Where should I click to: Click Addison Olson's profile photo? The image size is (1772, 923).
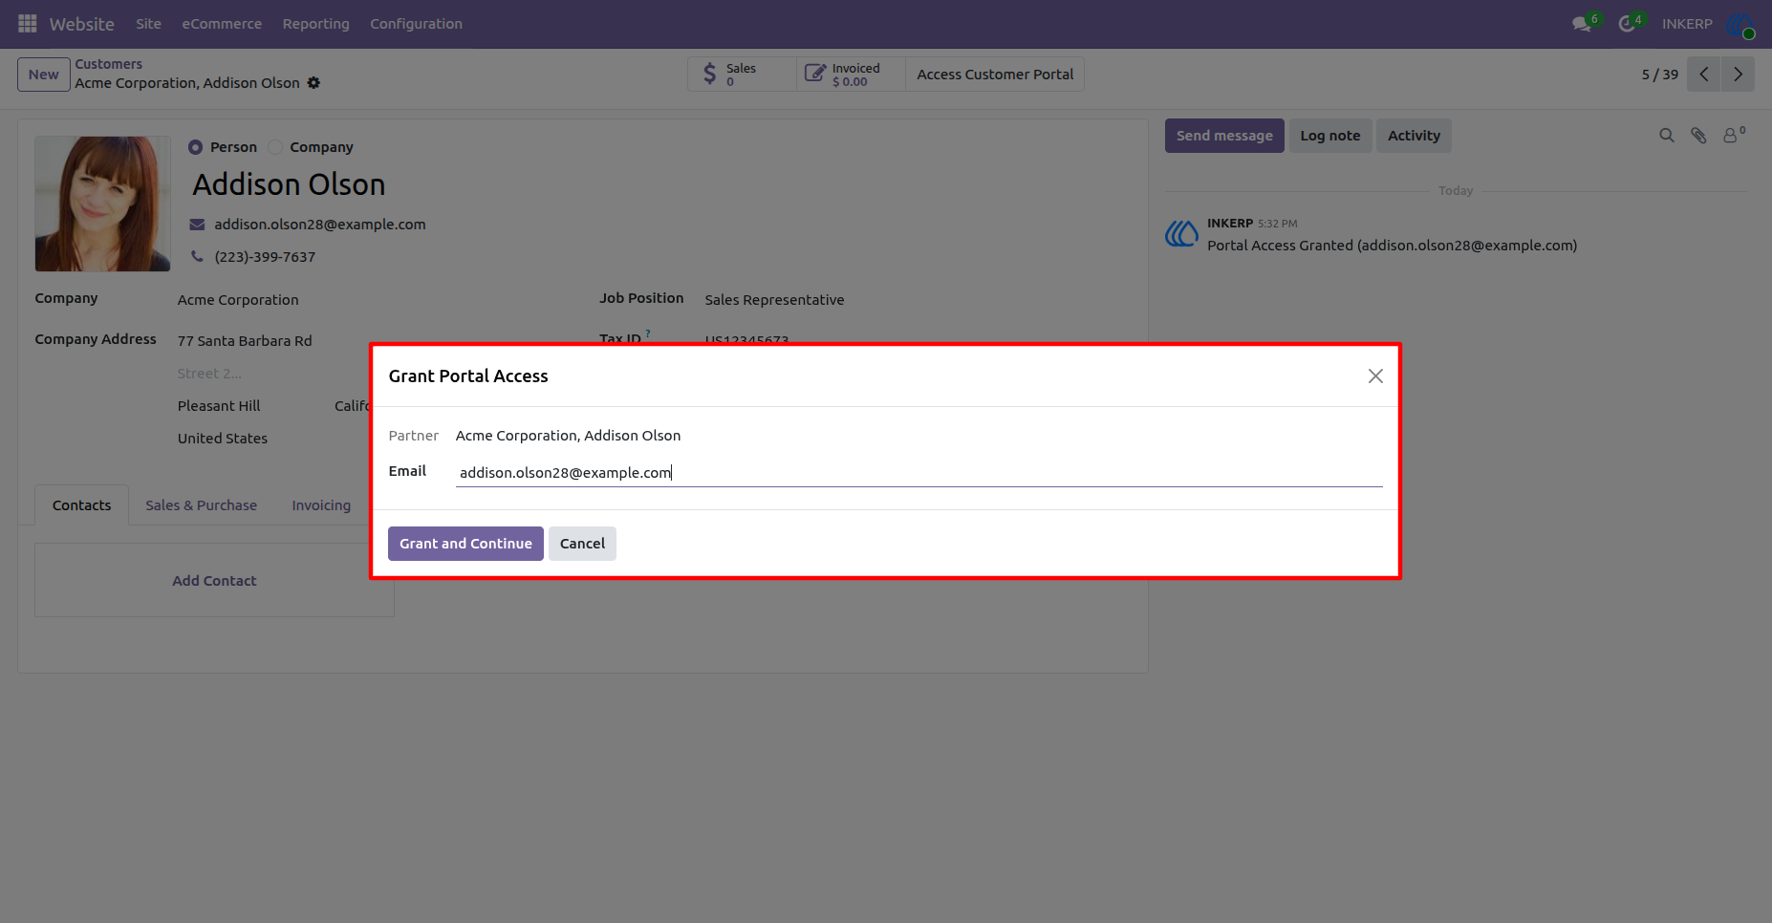102,204
